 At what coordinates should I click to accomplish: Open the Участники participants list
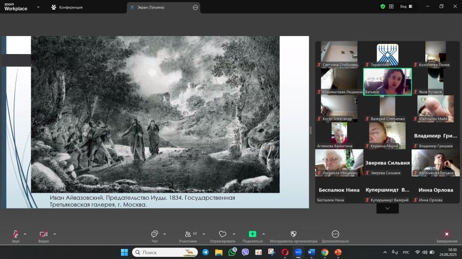tap(188, 236)
